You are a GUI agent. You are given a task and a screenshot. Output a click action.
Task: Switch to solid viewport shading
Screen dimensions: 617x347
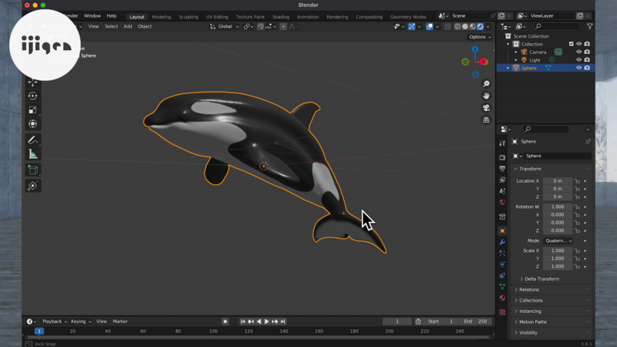465,27
